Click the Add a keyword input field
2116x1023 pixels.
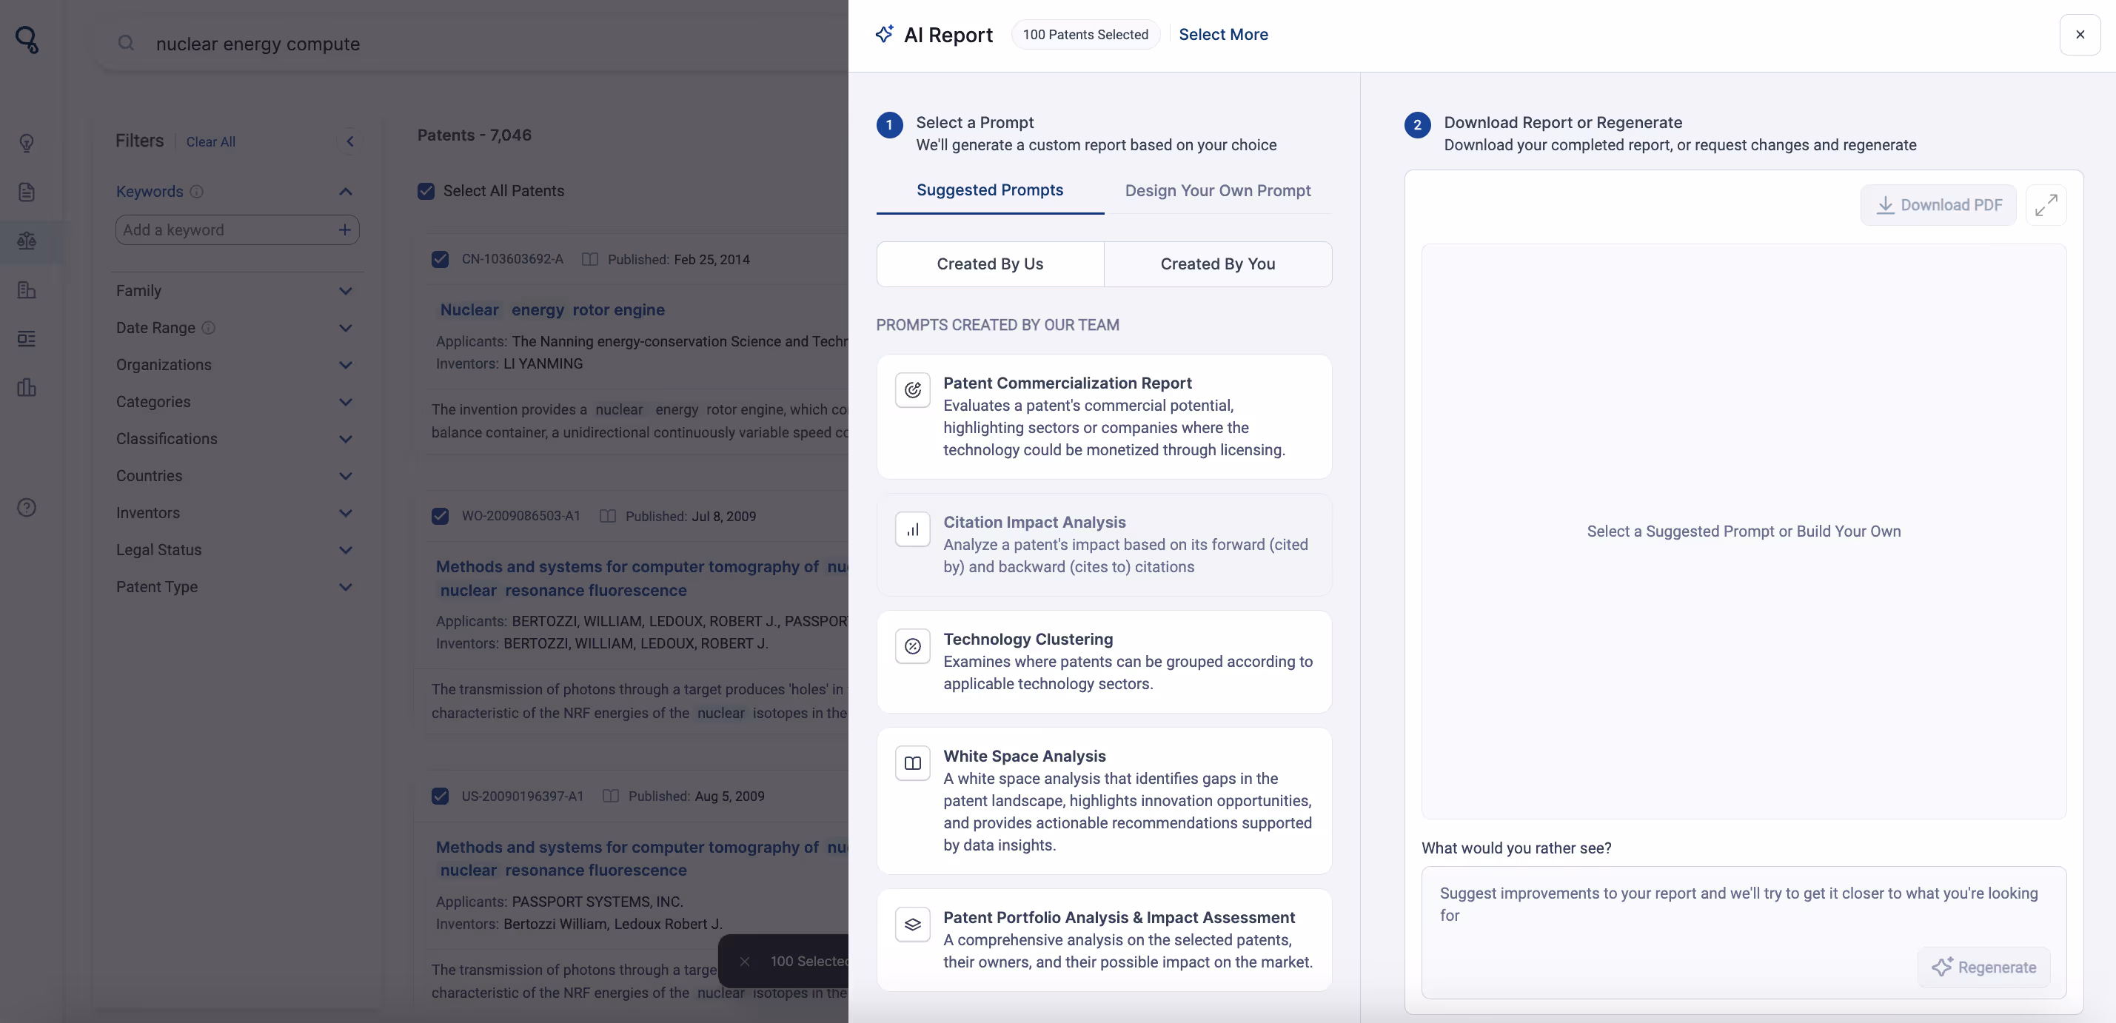click(226, 230)
